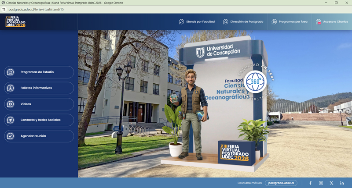The height and width of the screenshot is (188, 352).
Task: Open Contacto y Redes Sociales
Action: (x=39, y=120)
